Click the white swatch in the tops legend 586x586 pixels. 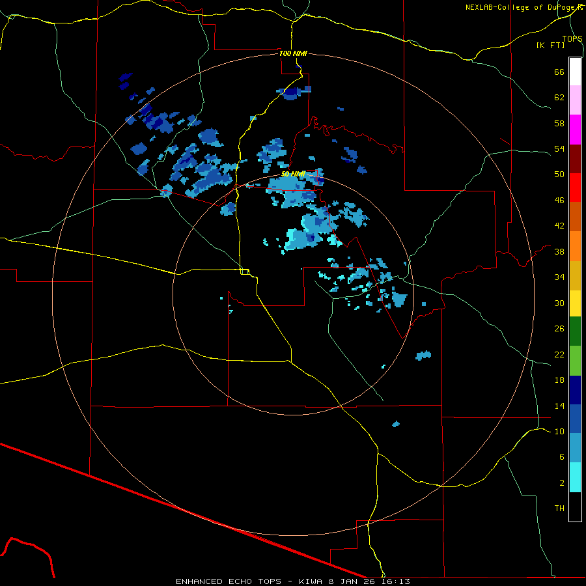[575, 72]
